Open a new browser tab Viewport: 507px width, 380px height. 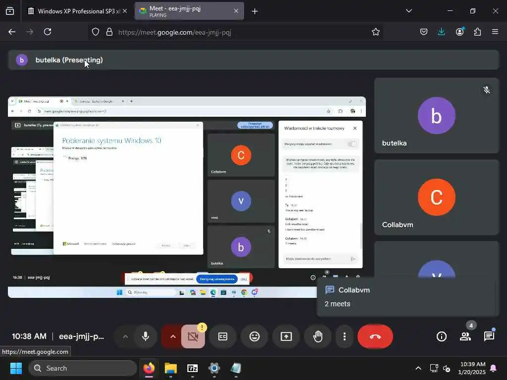click(x=255, y=11)
